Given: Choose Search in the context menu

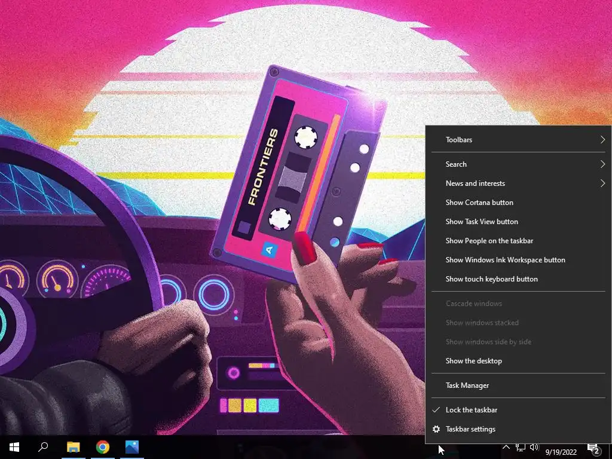Looking at the screenshot, I should [518, 164].
